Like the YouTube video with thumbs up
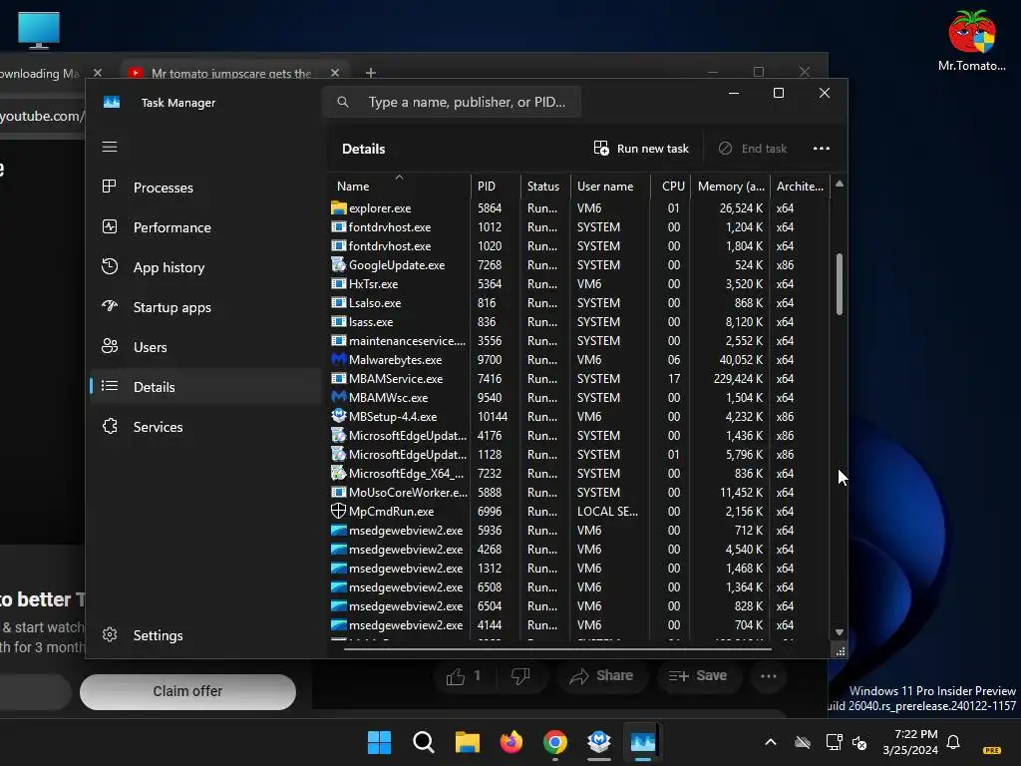The image size is (1021, 766). click(x=465, y=676)
